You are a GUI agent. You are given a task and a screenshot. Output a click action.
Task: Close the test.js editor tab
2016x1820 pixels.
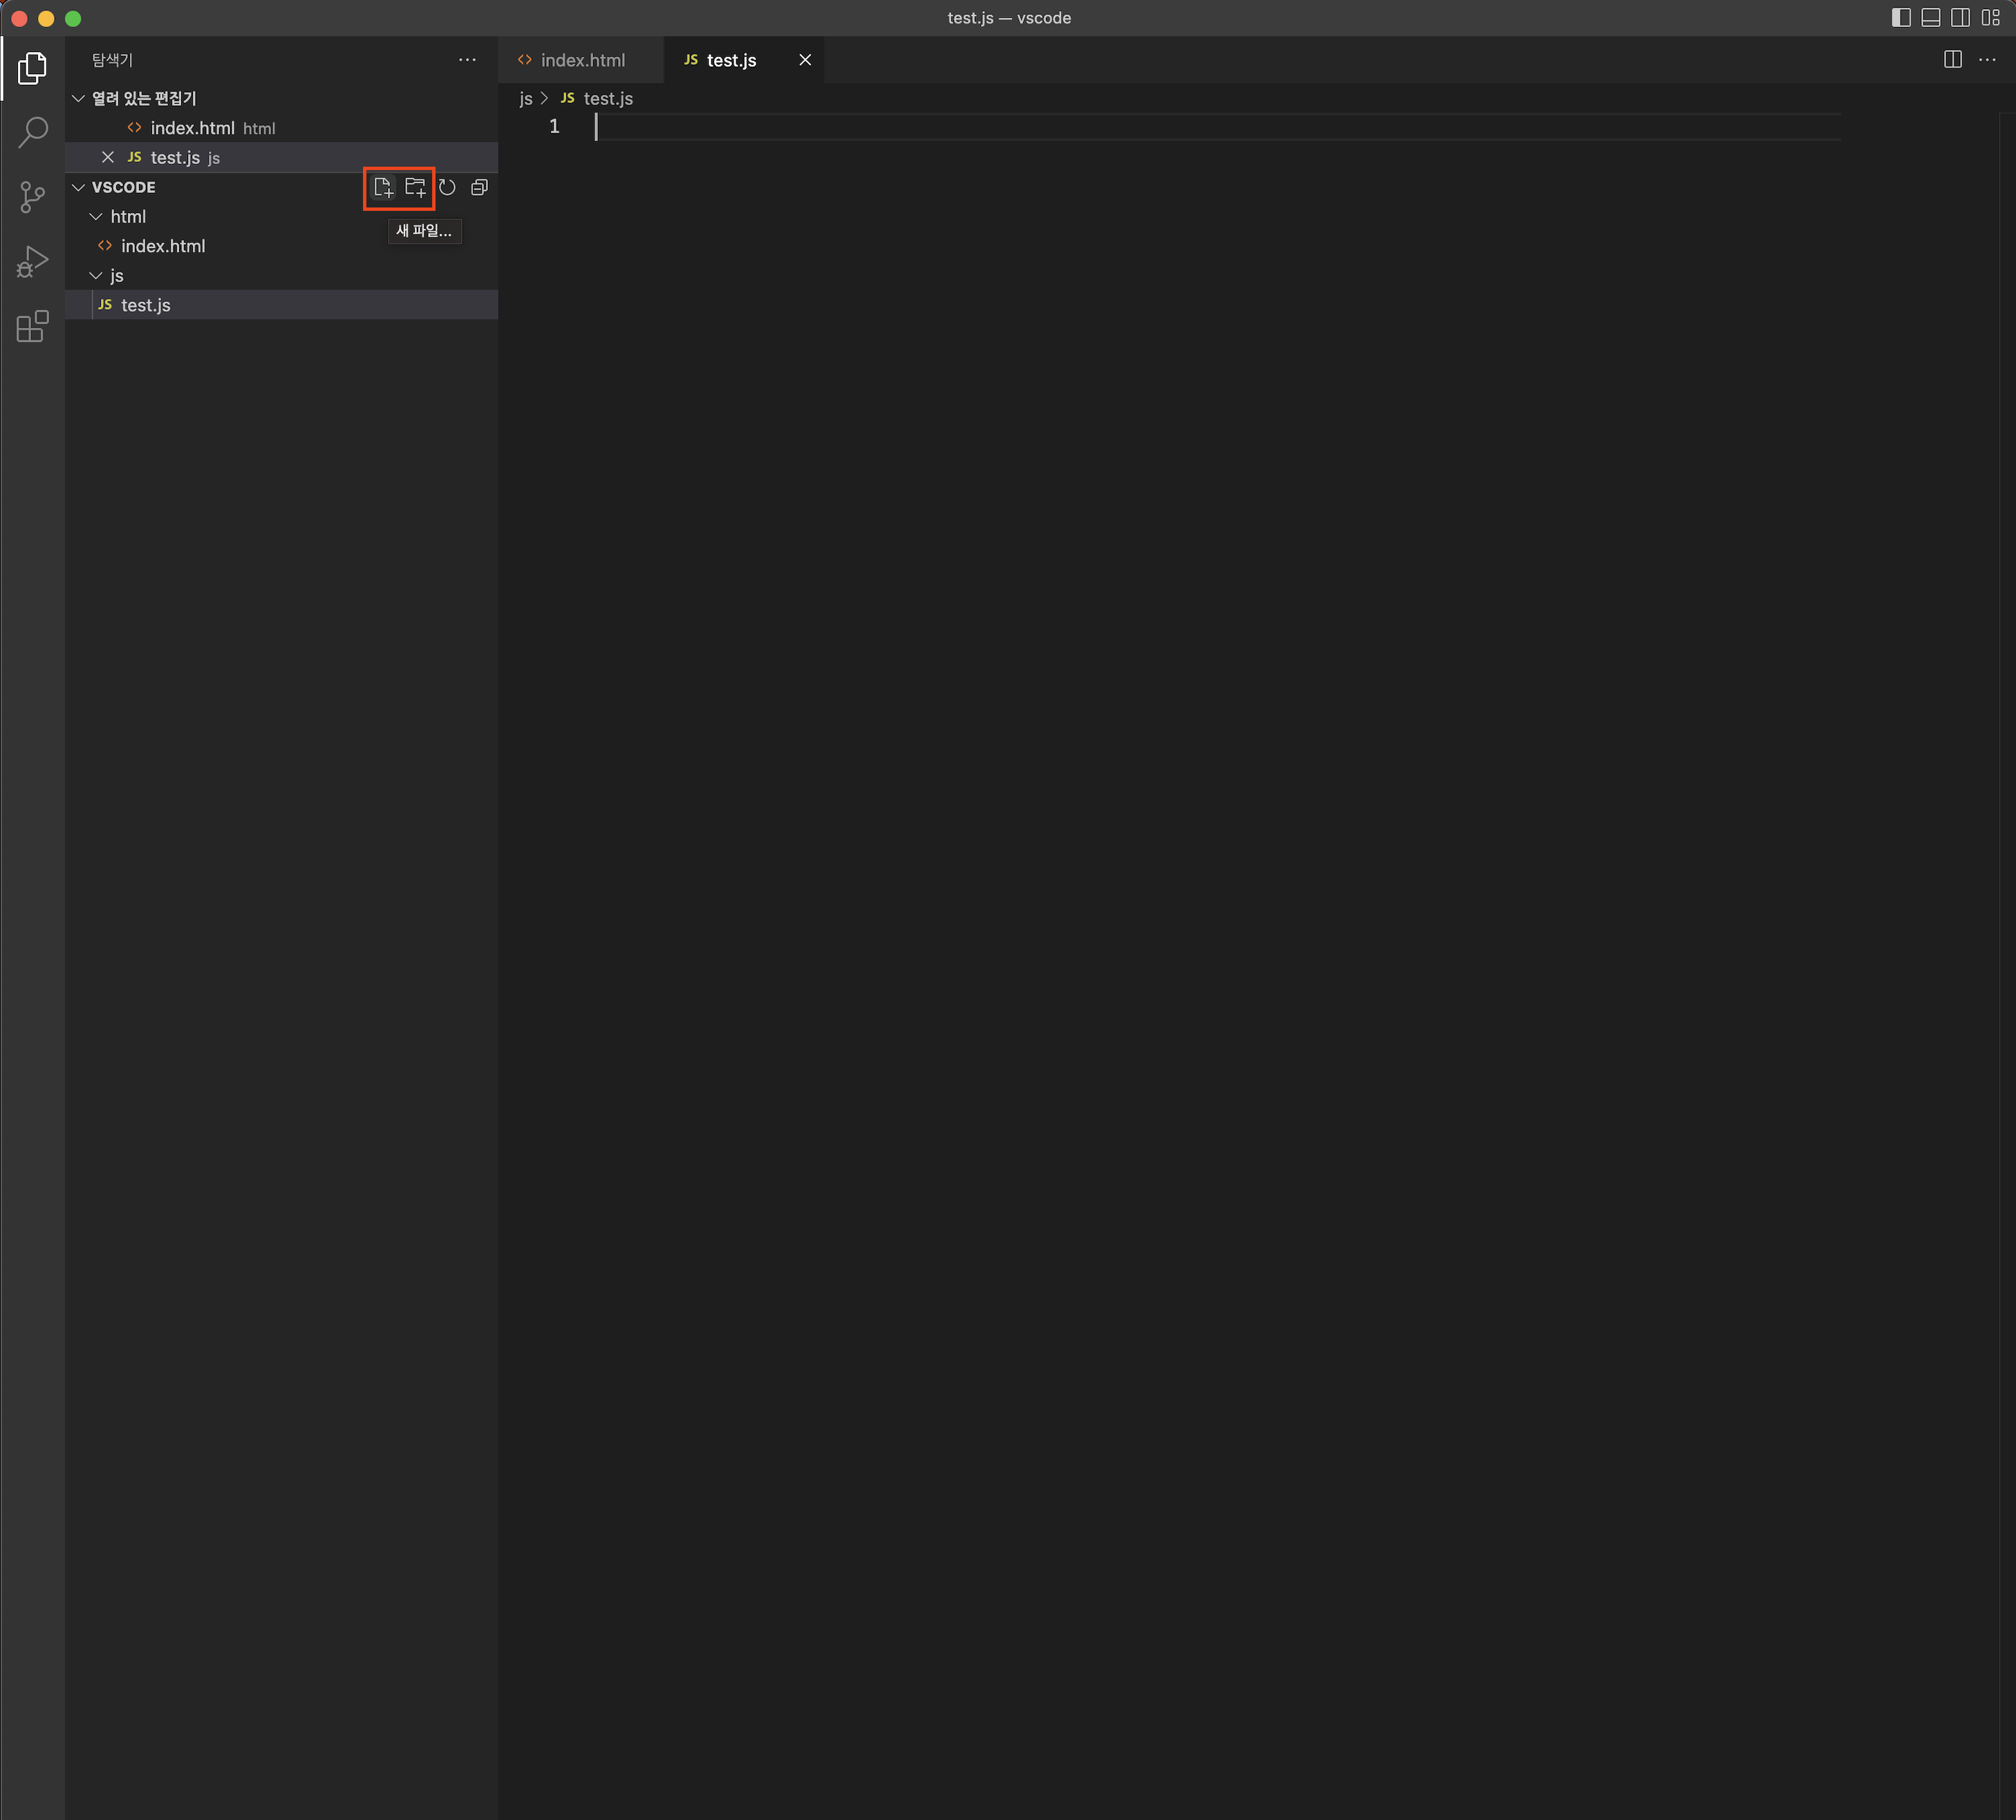[x=805, y=61]
